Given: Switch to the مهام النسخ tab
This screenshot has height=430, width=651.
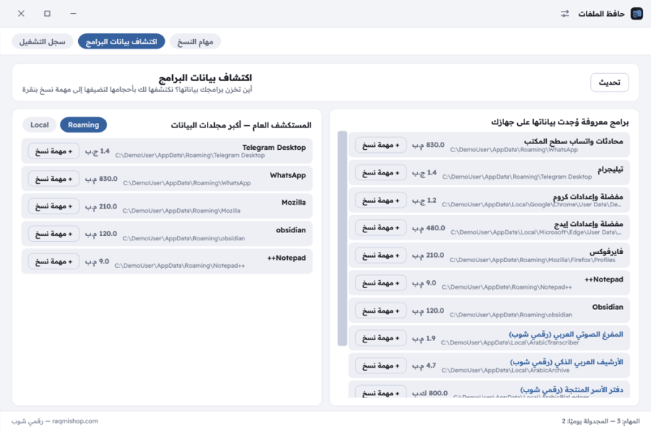Looking at the screenshot, I should pos(195,41).
